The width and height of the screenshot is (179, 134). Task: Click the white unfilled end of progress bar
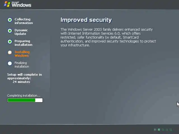[39, 100]
